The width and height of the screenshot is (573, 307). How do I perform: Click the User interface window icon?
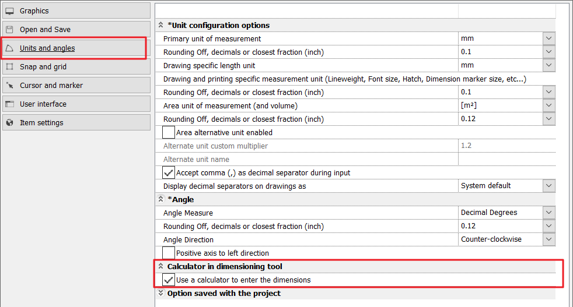9,104
